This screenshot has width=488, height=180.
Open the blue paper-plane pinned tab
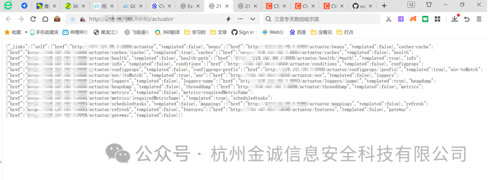point(24,6)
